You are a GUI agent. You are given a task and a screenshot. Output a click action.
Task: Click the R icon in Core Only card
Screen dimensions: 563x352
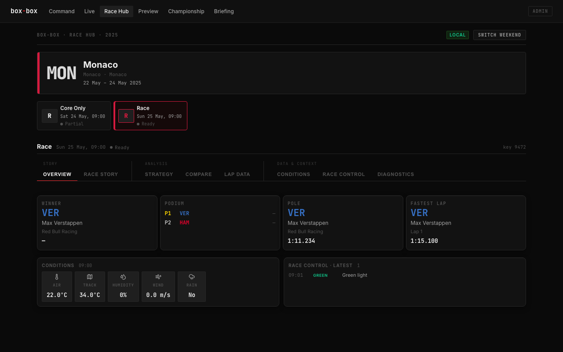click(x=50, y=116)
